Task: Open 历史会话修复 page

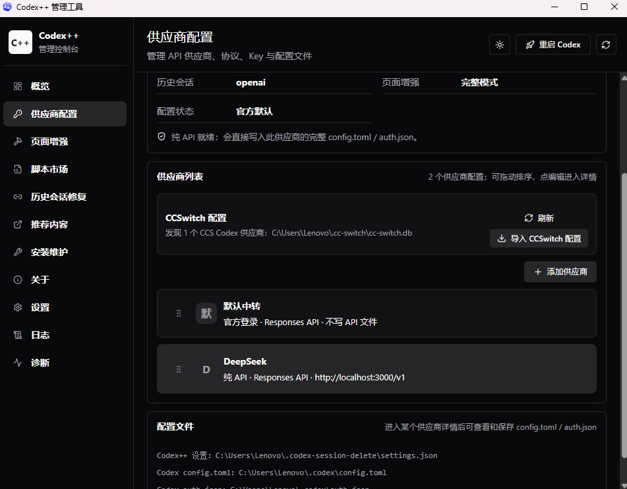Action: pos(65,197)
